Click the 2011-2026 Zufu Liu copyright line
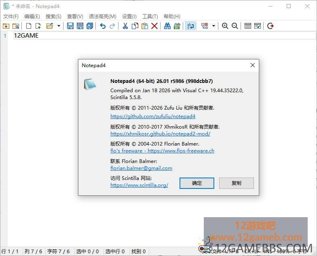 pos(163,108)
